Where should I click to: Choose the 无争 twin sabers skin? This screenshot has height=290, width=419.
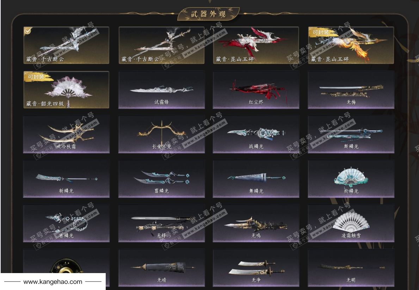[x=256, y=268]
